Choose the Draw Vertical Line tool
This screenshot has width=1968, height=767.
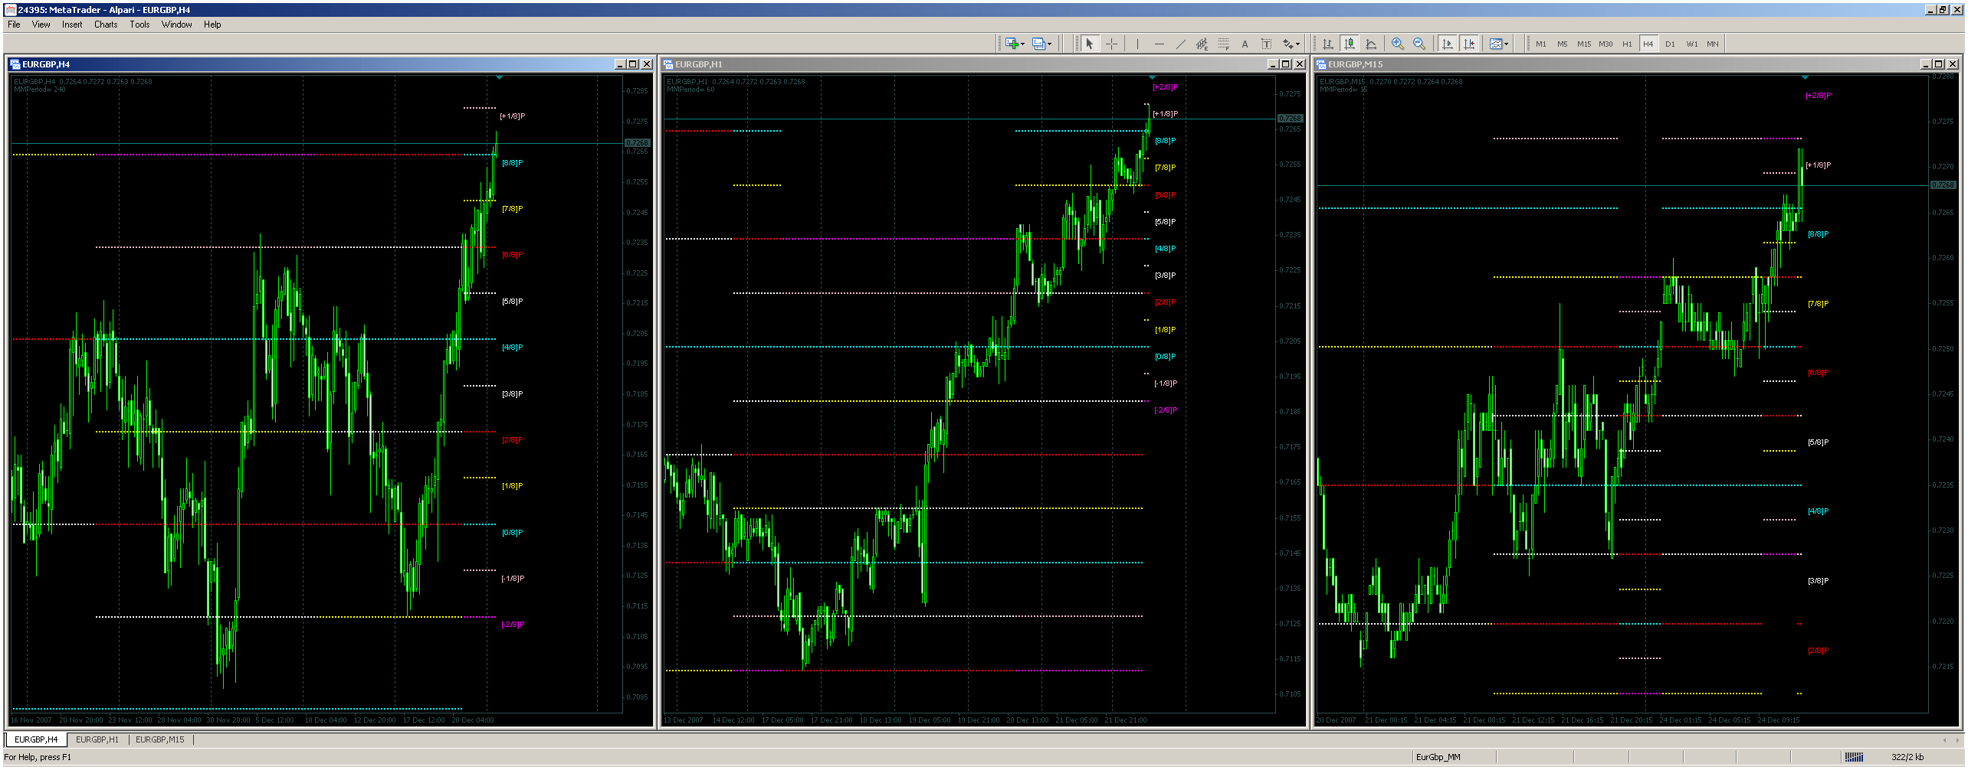pyautogui.click(x=1137, y=44)
